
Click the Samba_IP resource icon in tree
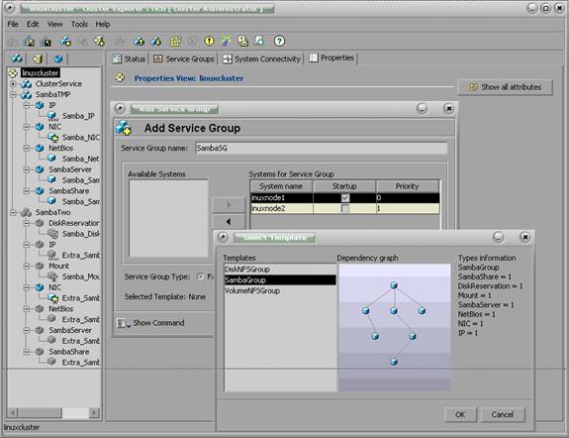point(52,116)
